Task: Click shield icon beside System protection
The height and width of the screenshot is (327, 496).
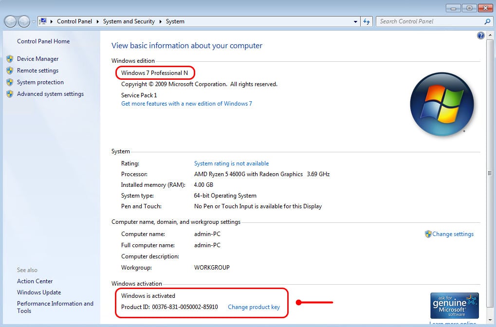Action: pyautogui.click(x=10, y=82)
